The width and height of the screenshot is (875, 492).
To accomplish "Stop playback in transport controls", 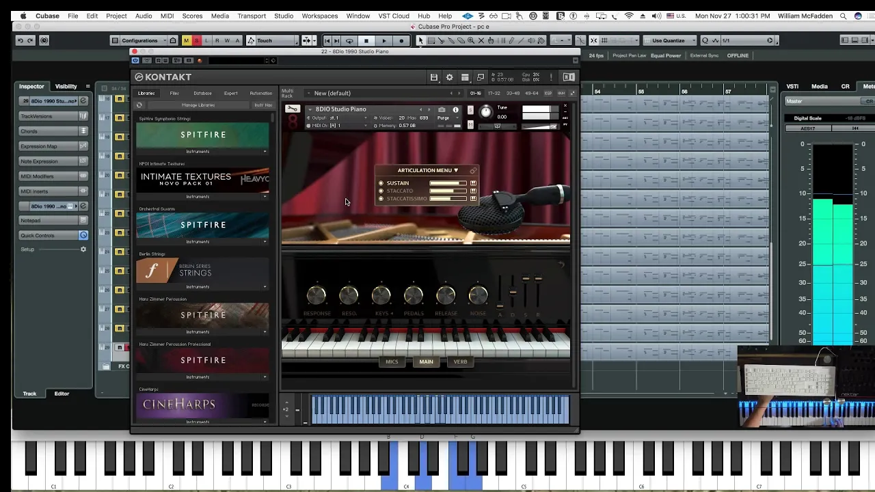I will (x=366, y=40).
